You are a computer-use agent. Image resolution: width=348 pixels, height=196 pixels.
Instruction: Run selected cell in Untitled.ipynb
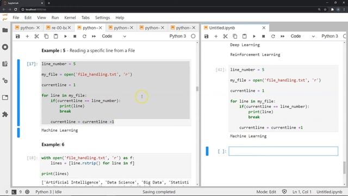254,36
